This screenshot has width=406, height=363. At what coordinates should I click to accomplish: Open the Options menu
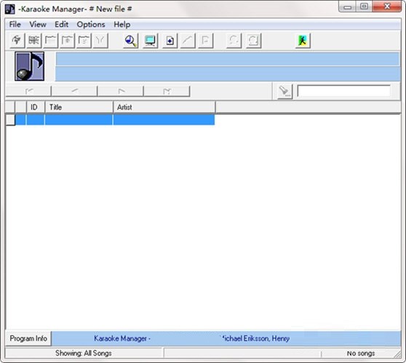[x=91, y=25]
